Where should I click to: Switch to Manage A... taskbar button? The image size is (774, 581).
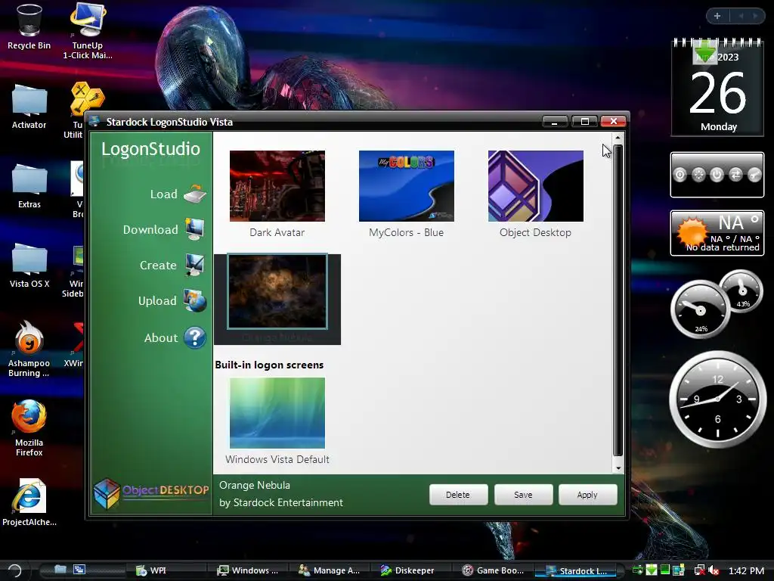point(330,570)
